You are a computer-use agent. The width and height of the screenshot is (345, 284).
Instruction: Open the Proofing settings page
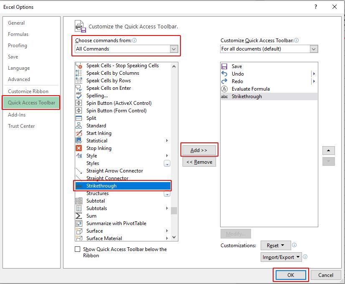(x=18, y=46)
